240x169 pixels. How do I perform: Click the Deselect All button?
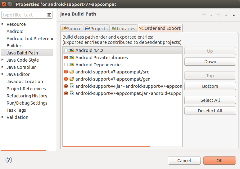click(x=210, y=111)
